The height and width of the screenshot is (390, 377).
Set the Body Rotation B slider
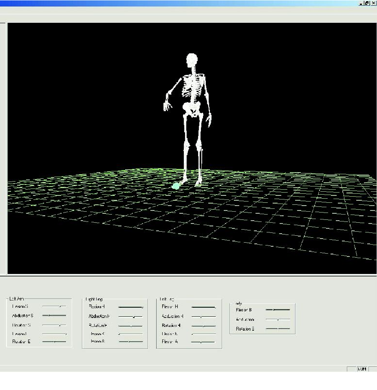[x=278, y=329]
